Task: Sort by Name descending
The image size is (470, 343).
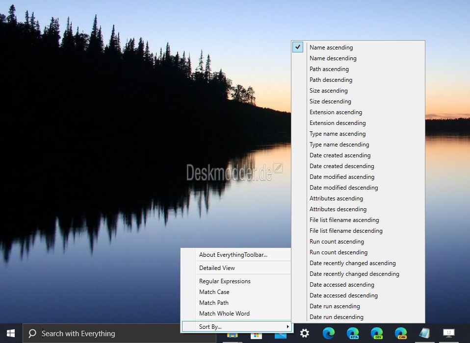Action: click(x=358, y=58)
